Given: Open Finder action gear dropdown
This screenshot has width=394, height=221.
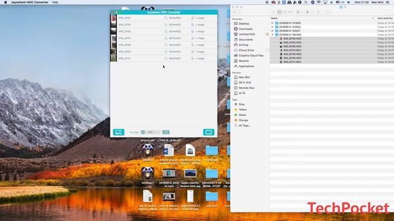Looking at the screenshot, I should point(308,12).
